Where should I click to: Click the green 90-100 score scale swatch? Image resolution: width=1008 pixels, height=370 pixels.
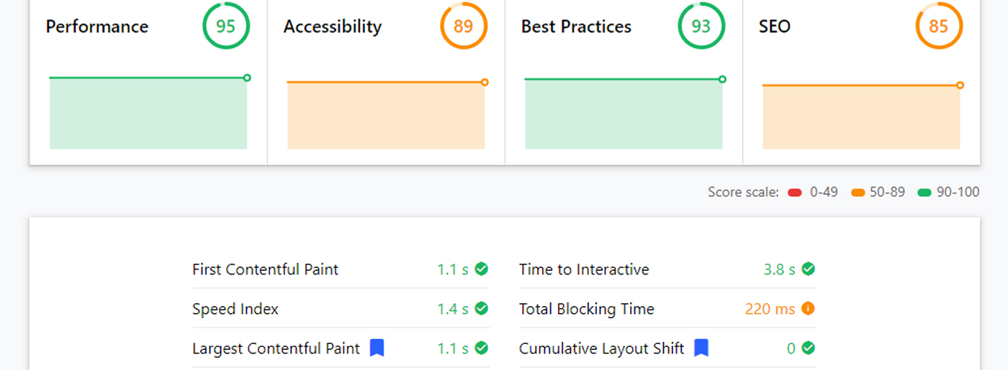[x=924, y=193]
